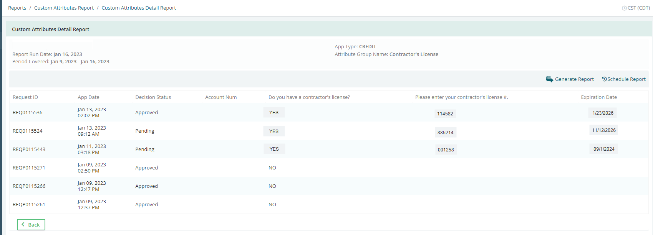Click the timezone clock icon
This screenshot has height=235, width=653.
click(624, 8)
